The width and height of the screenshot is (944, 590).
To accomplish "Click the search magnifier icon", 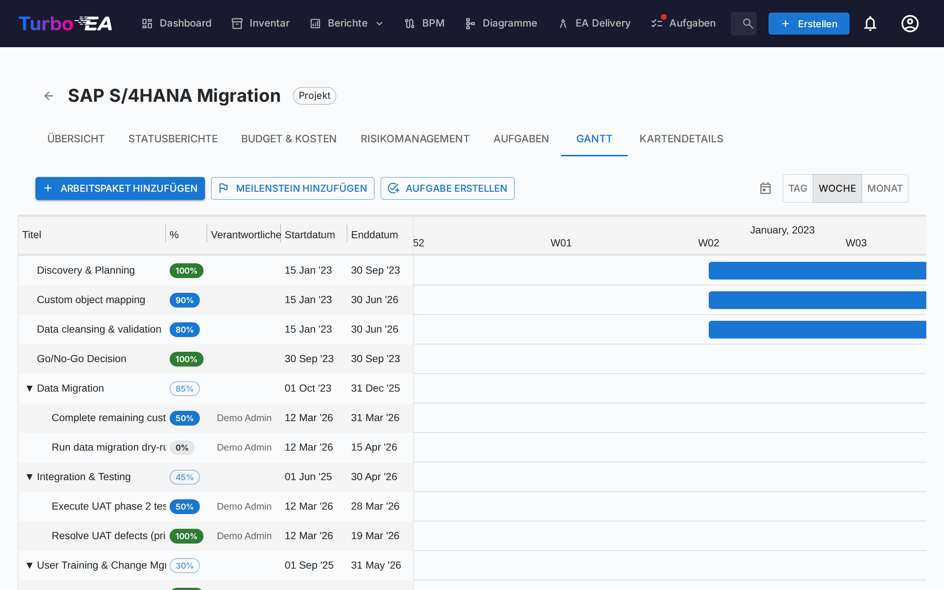I will pos(747,23).
